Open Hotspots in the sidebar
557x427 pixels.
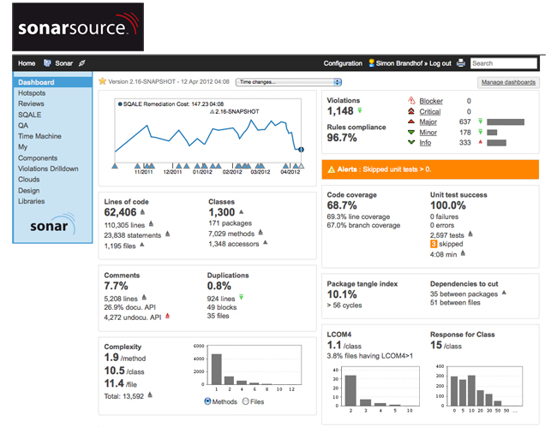(x=32, y=93)
